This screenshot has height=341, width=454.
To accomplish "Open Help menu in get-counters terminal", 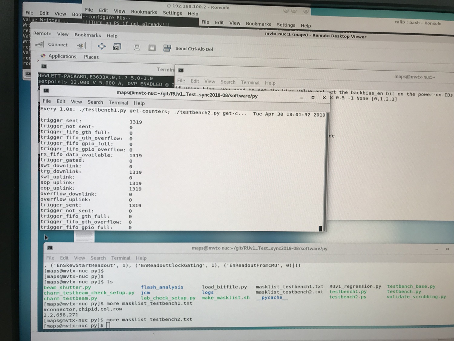I will pos(139,103).
